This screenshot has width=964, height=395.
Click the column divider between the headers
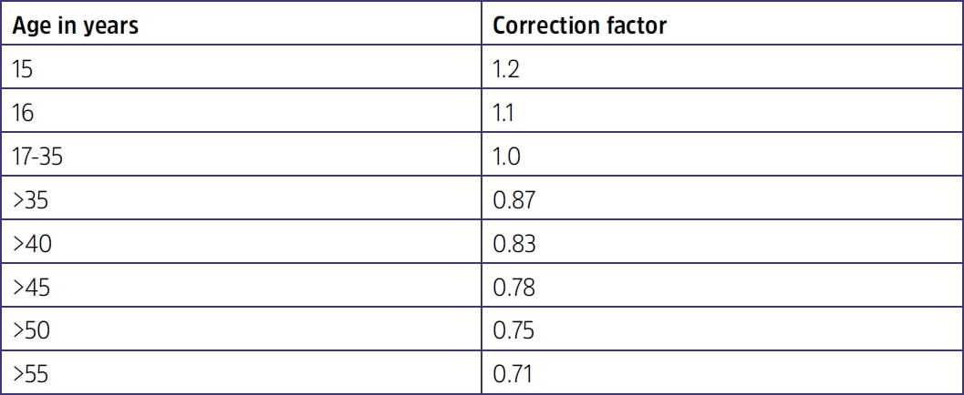(482, 25)
